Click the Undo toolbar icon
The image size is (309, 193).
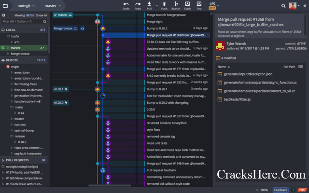126,4
